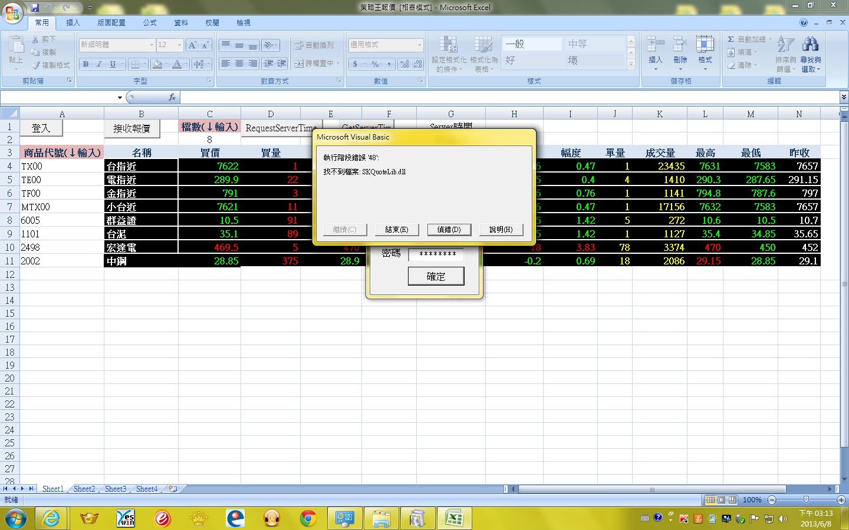Switch to Page Break Preview in status bar
Screen dimensions: 849x530
pos(732,500)
